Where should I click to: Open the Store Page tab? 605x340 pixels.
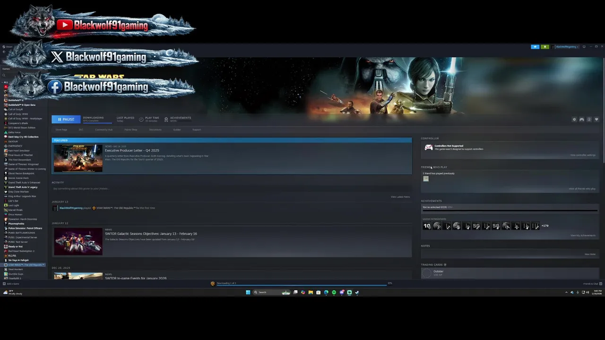[x=61, y=129]
